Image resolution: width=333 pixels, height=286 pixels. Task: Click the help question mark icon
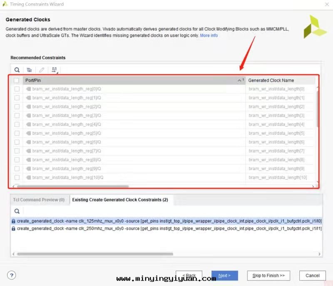coord(12,275)
